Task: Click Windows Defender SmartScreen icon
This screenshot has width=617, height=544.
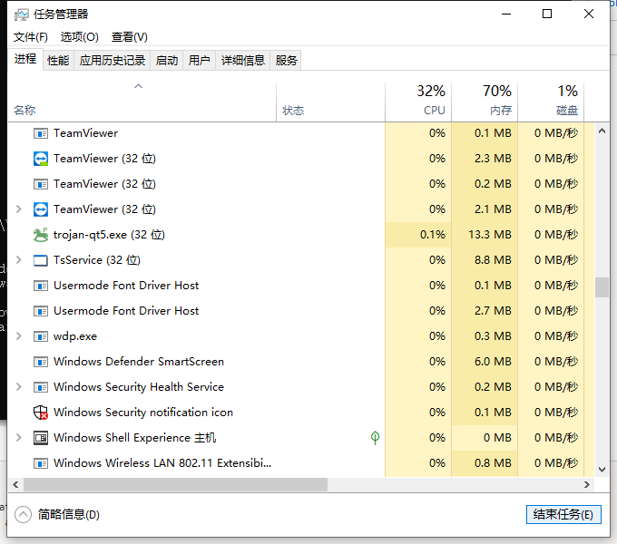Action: [x=41, y=362]
